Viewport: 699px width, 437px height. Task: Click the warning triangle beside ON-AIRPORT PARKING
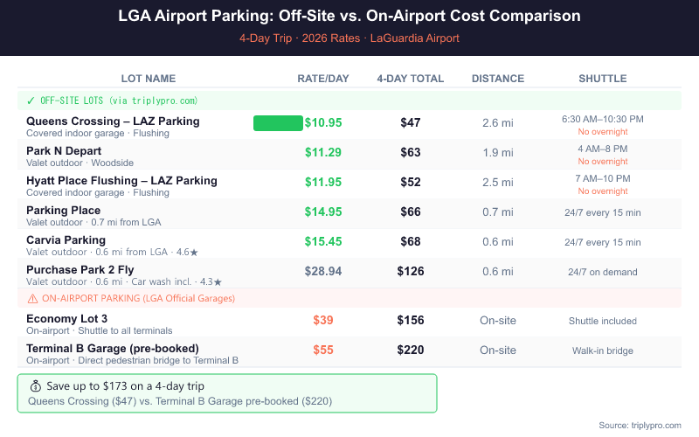[31, 299]
